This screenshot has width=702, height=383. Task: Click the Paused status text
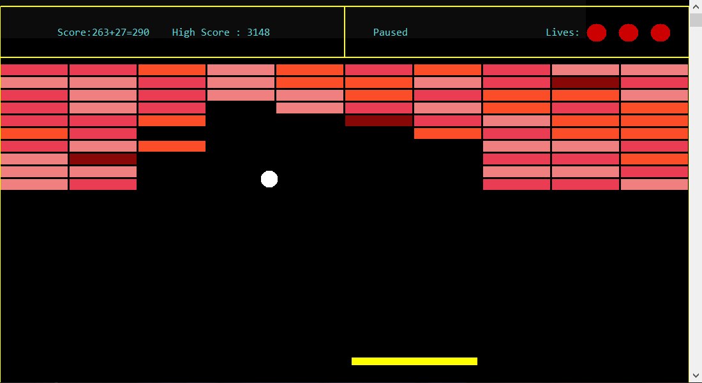pos(390,32)
